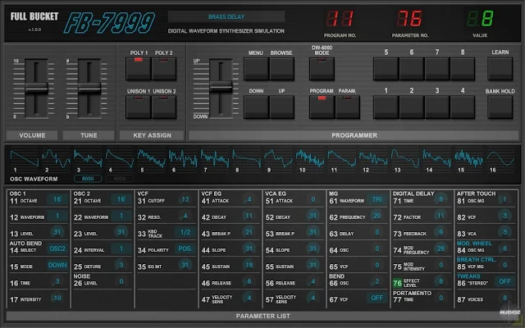Open the preset BROWSE button

[282, 69]
